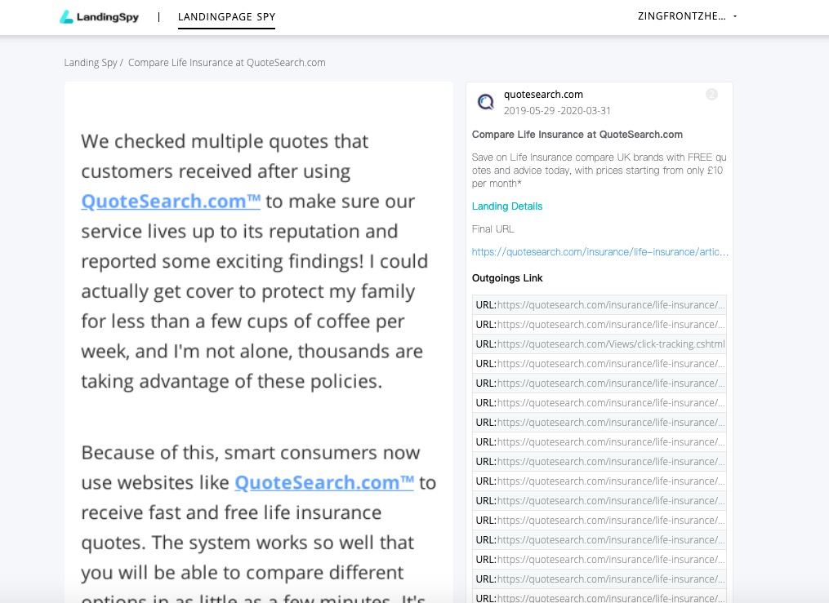Click the Compare Life Insurance at QuoteSearch.com heading
The height and width of the screenshot is (603, 829).
577,135
